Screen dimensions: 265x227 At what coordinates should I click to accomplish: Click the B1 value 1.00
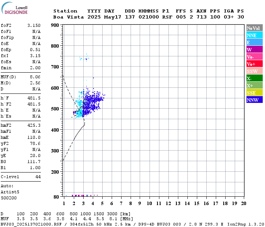[35, 168]
